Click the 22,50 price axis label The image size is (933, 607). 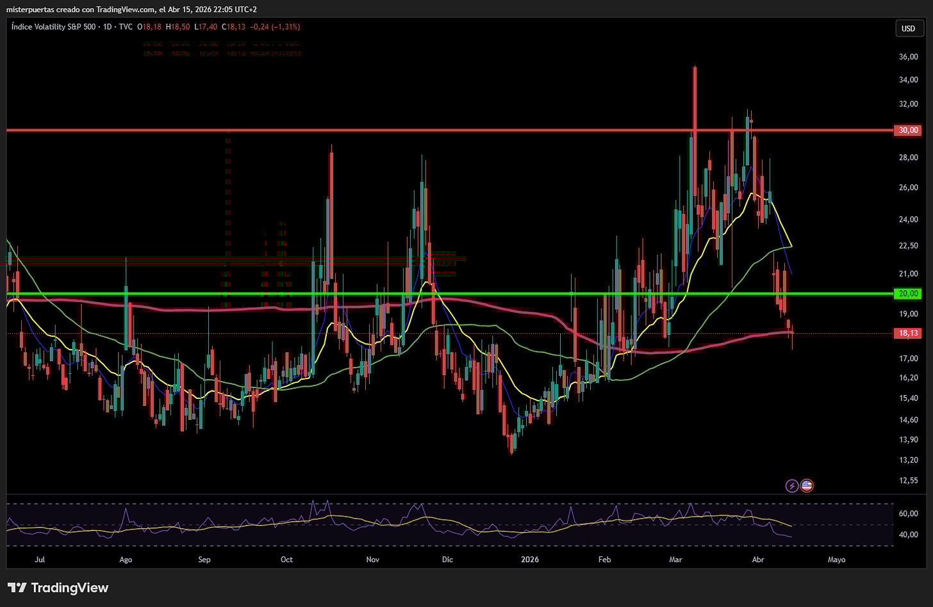pyautogui.click(x=908, y=245)
